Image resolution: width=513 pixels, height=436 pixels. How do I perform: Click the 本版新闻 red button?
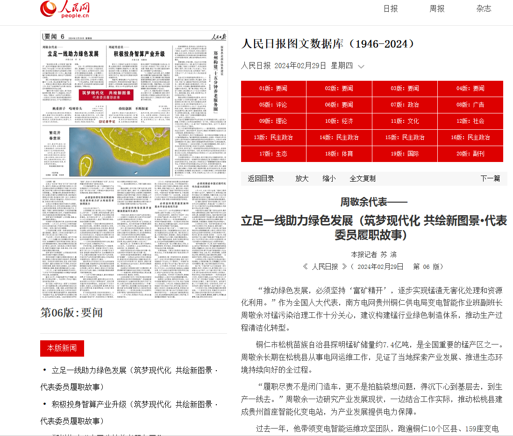62,348
